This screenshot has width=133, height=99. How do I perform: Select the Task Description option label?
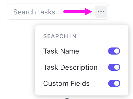70,67
